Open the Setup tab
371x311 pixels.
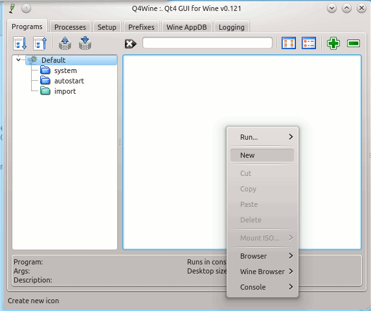click(107, 27)
